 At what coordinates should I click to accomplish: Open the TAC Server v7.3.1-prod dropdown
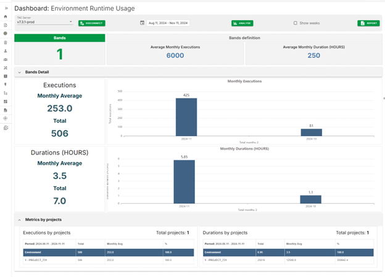point(44,23)
